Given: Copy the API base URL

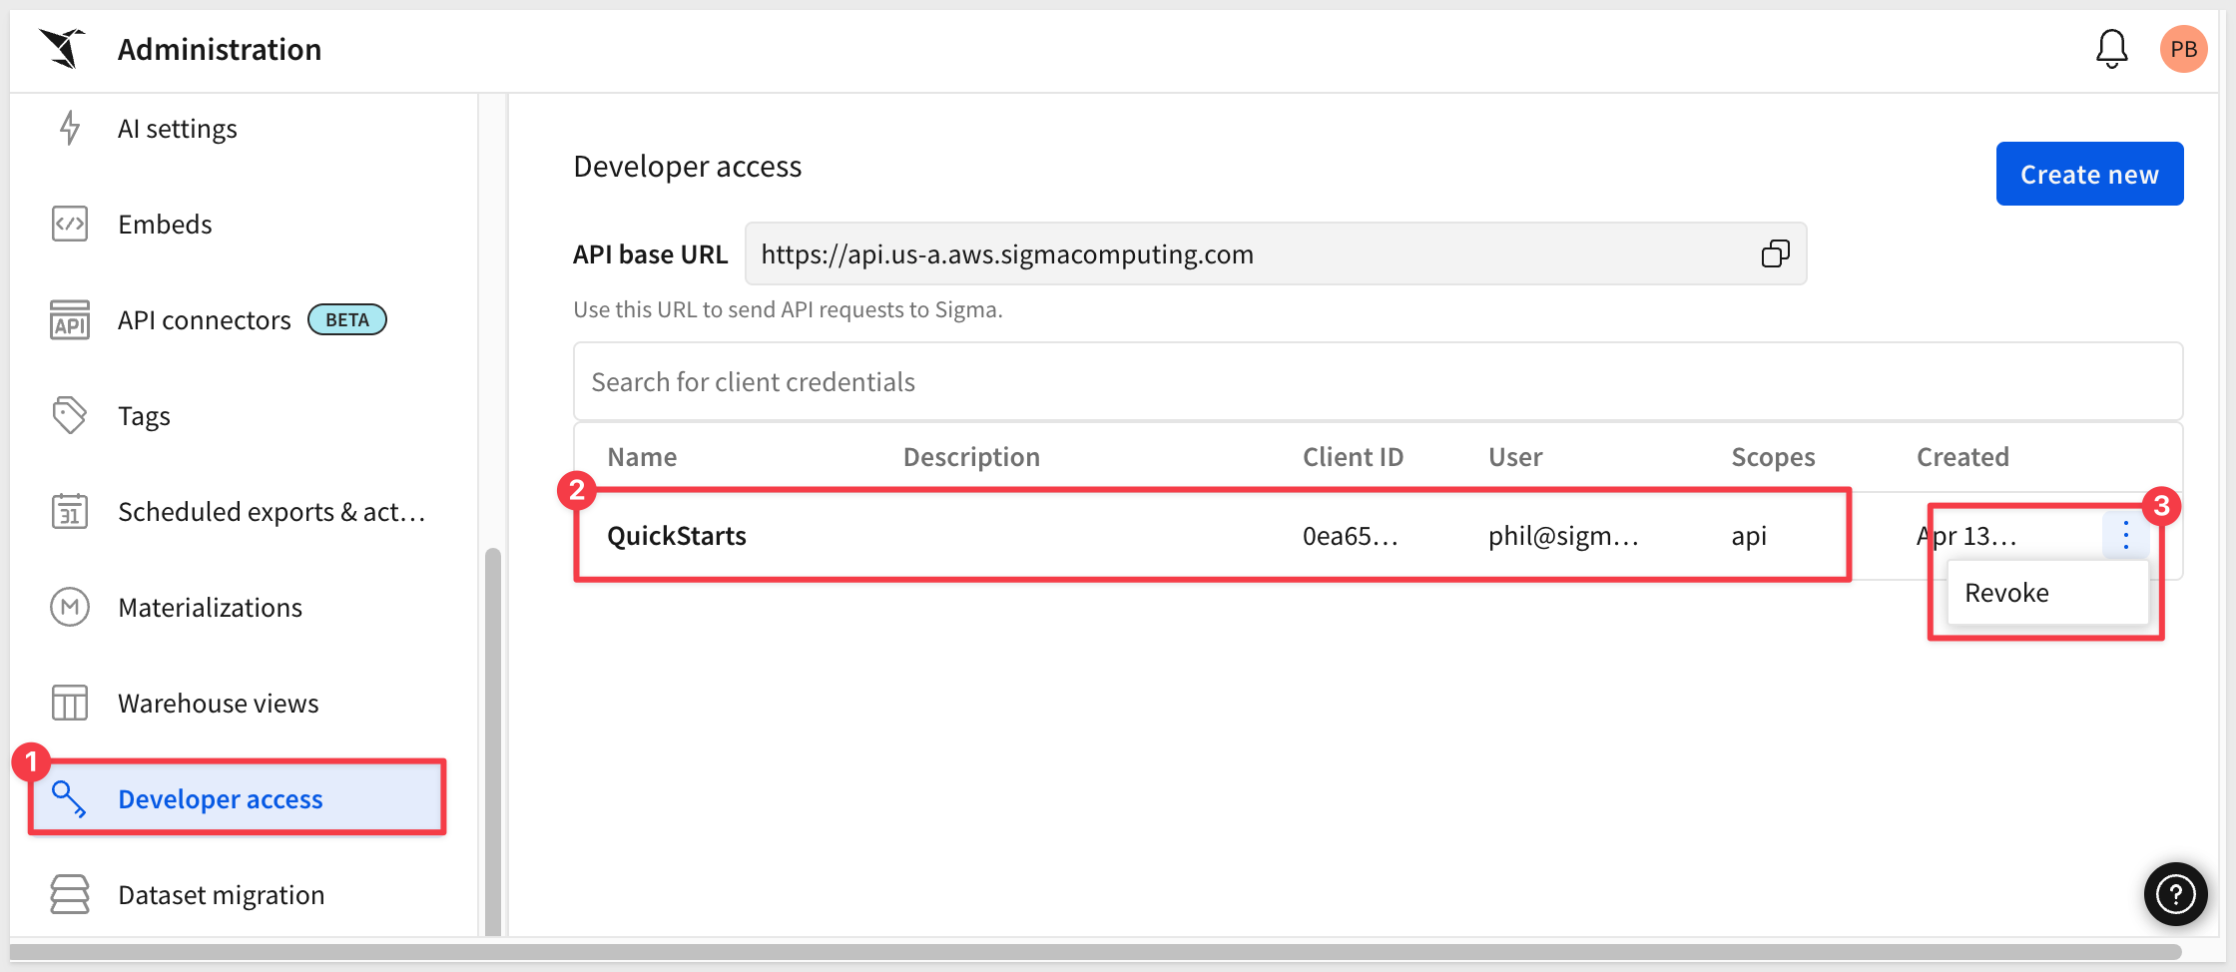Looking at the screenshot, I should click(1775, 253).
